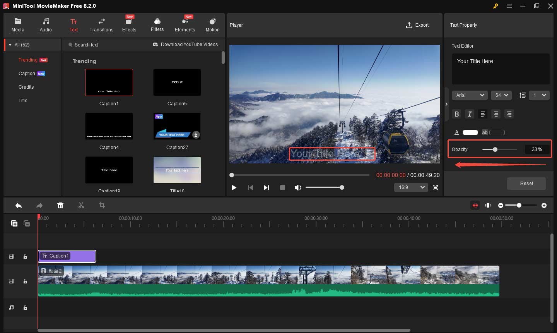This screenshot has height=333, width=557.
Task: Open the Media tab
Action: point(18,25)
